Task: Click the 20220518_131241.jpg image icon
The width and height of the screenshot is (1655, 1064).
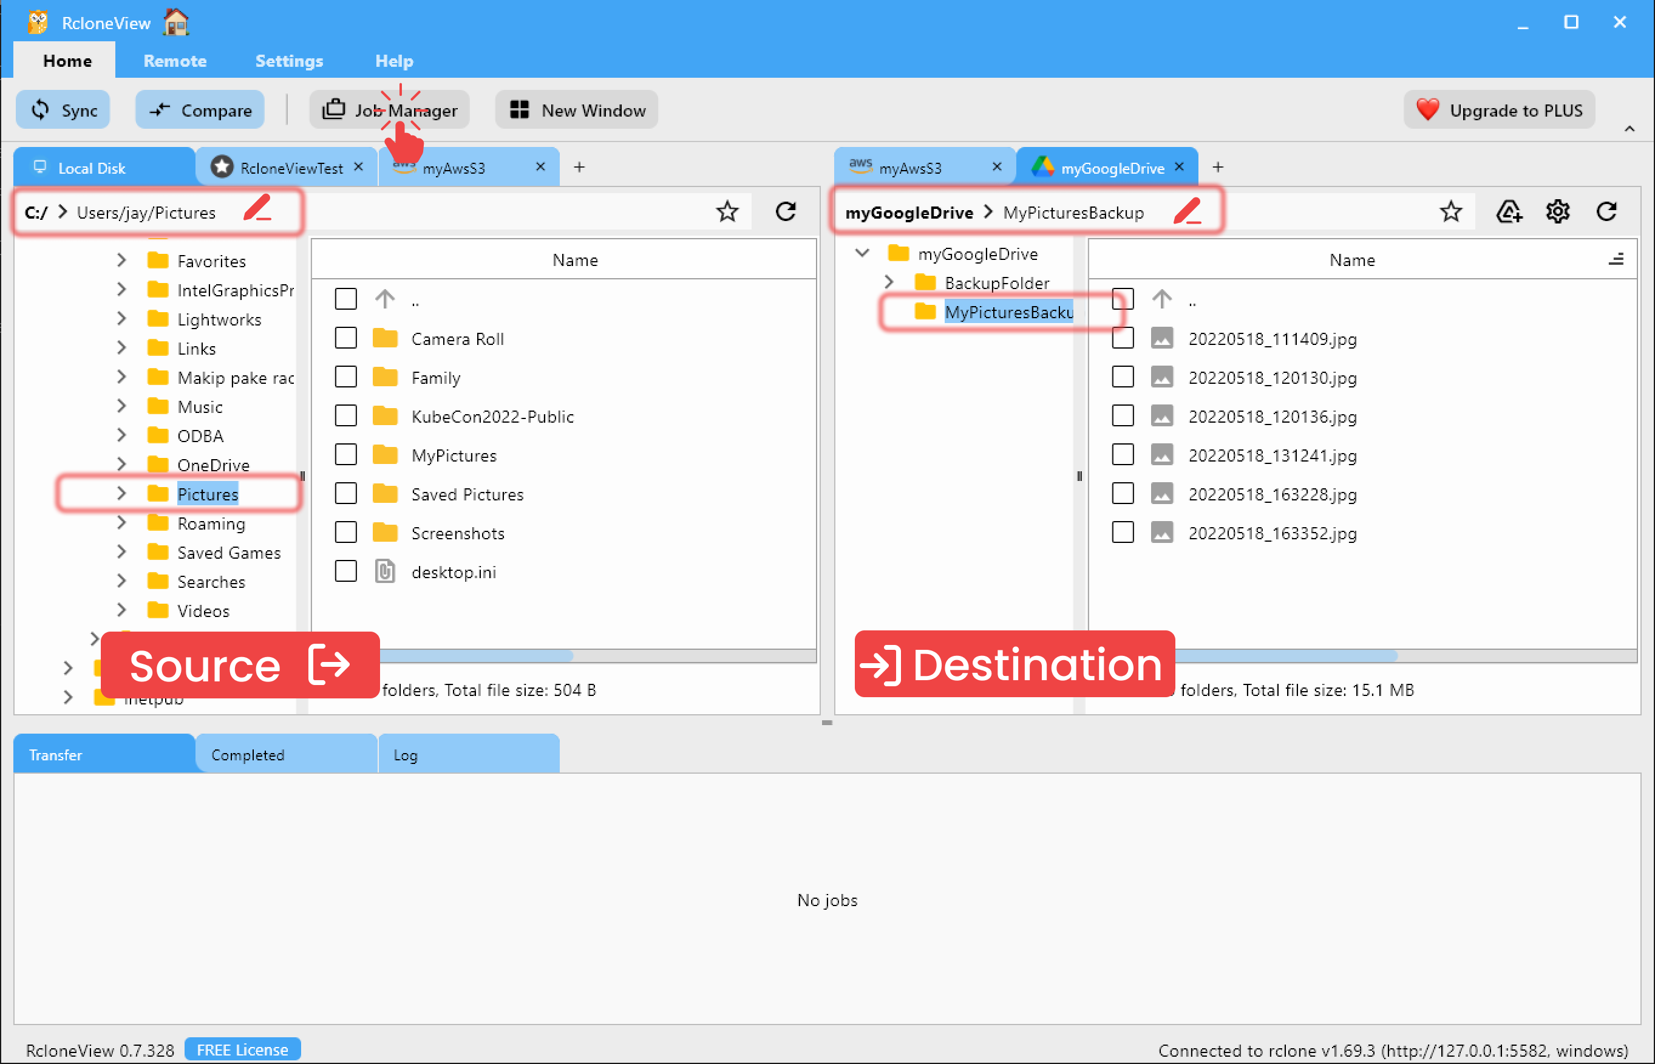Action: 1162,455
